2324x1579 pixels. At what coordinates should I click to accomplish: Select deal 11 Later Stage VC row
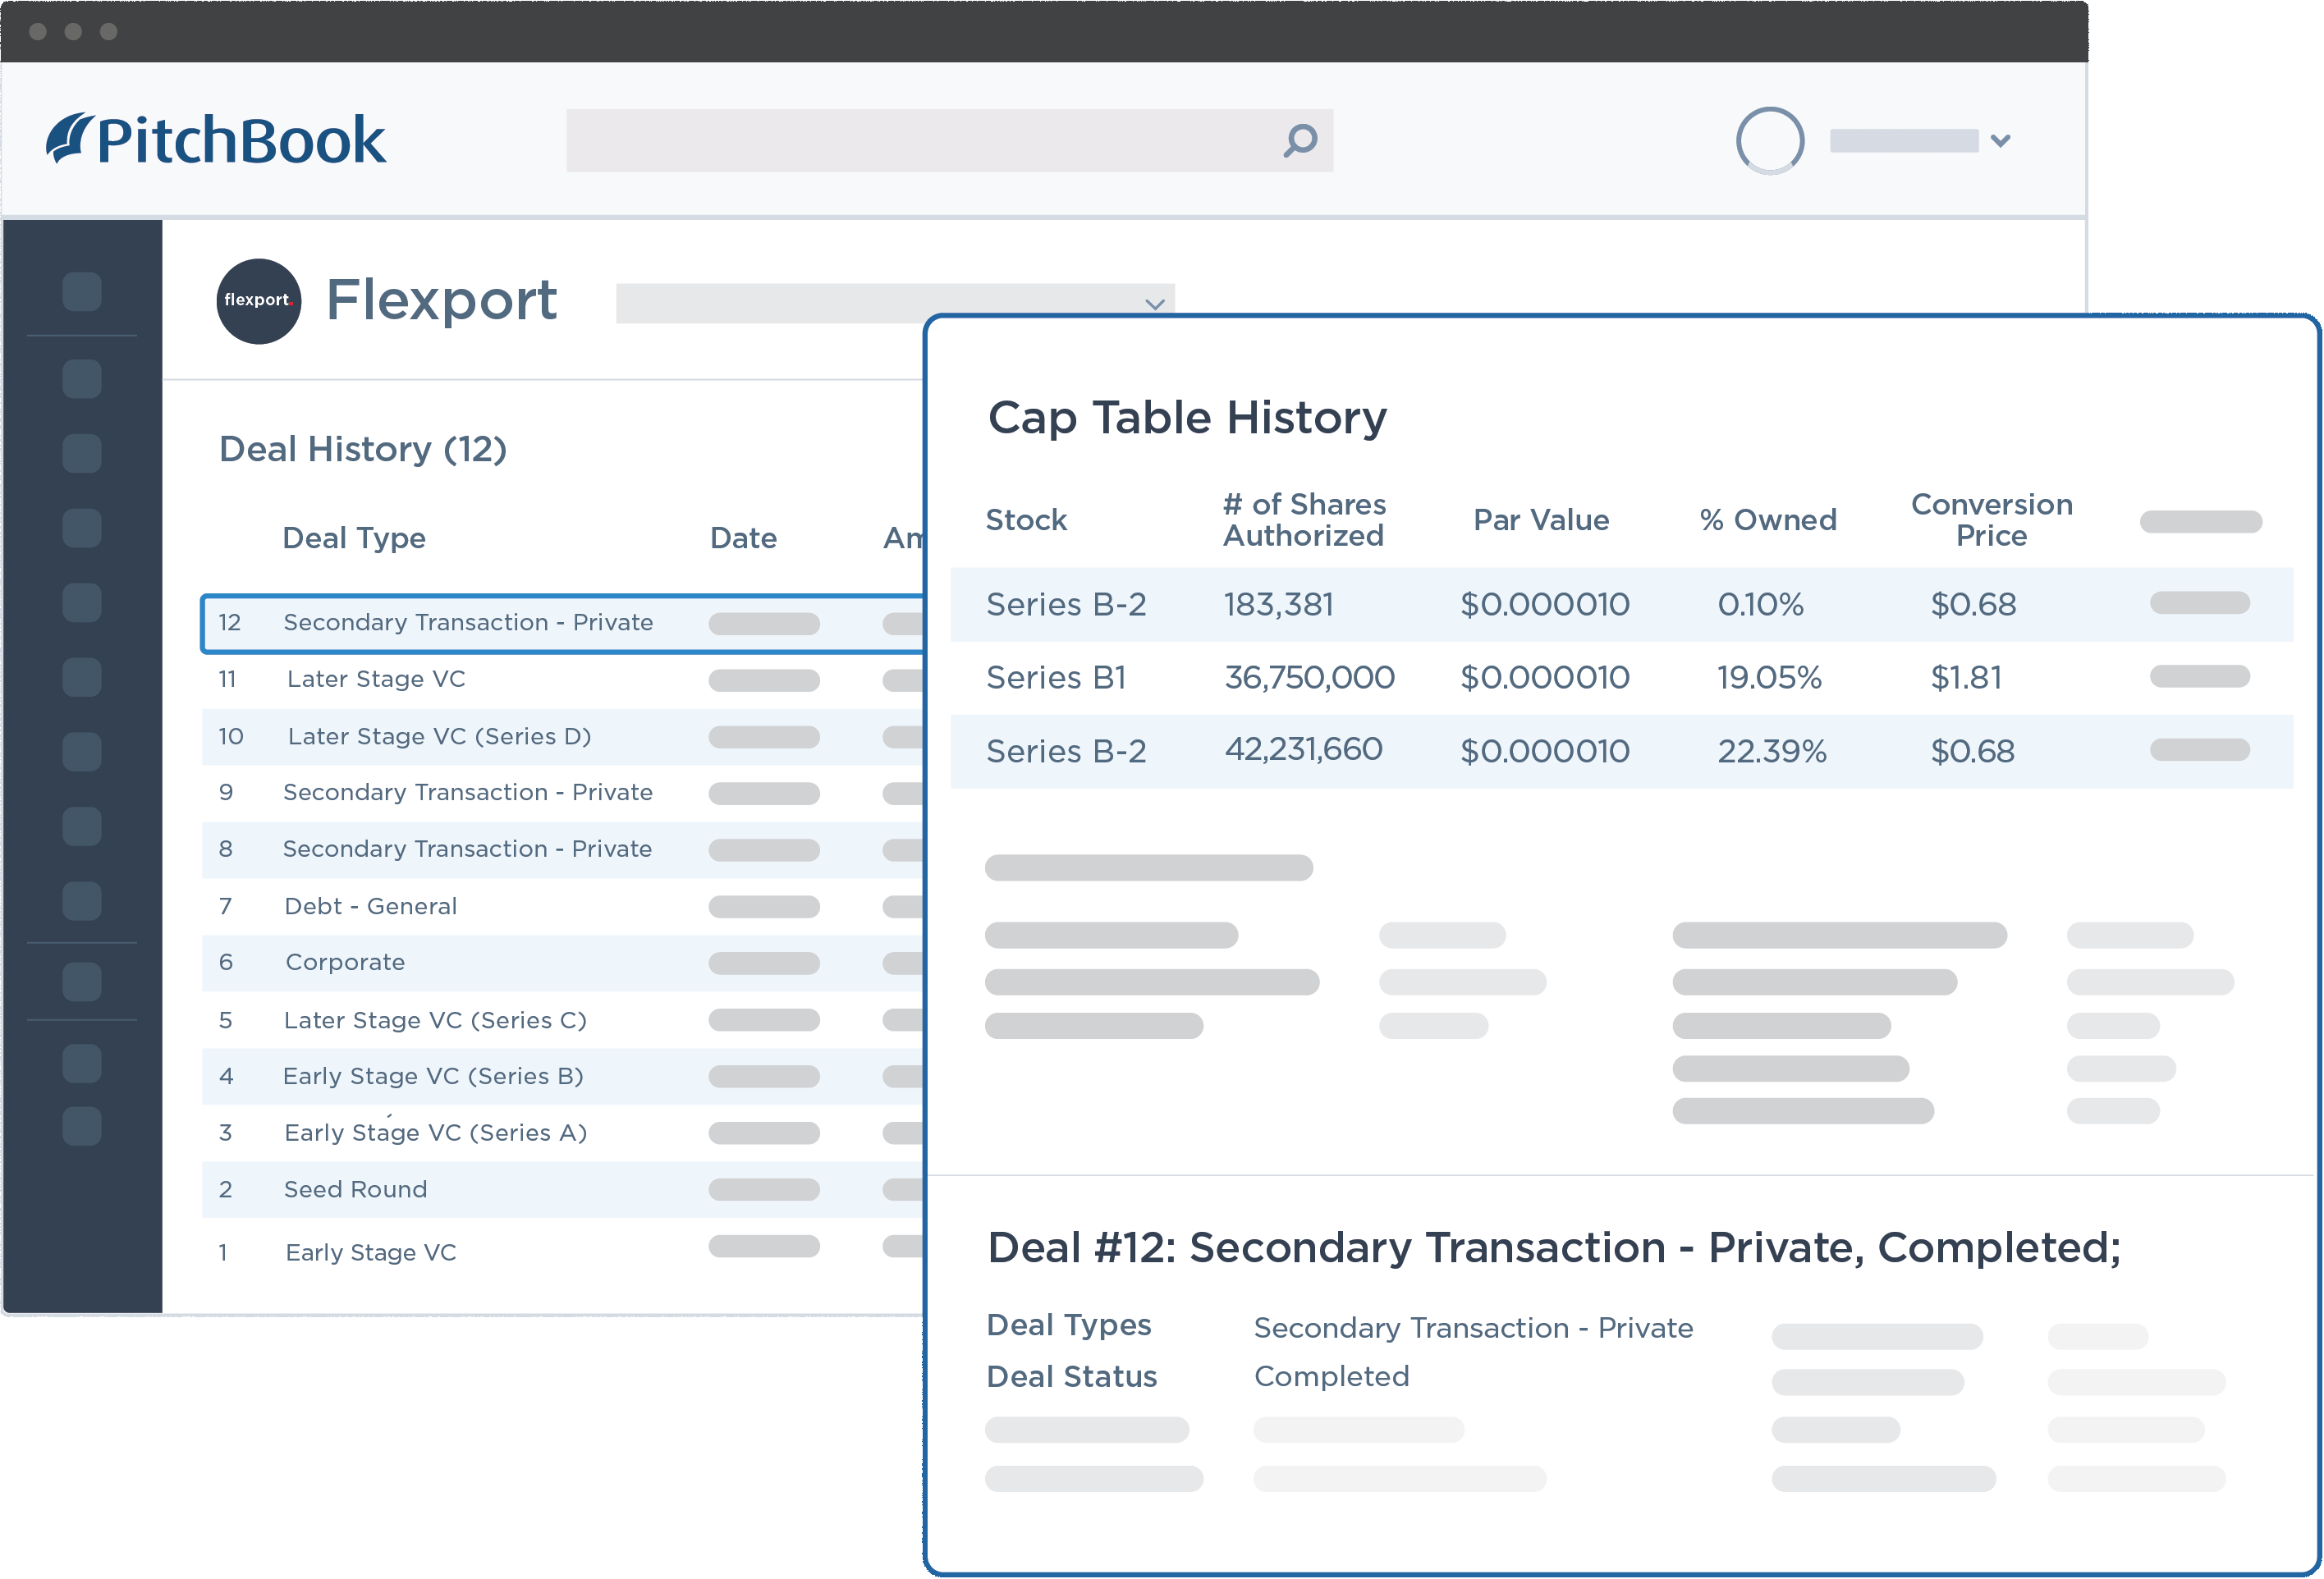point(562,680)
